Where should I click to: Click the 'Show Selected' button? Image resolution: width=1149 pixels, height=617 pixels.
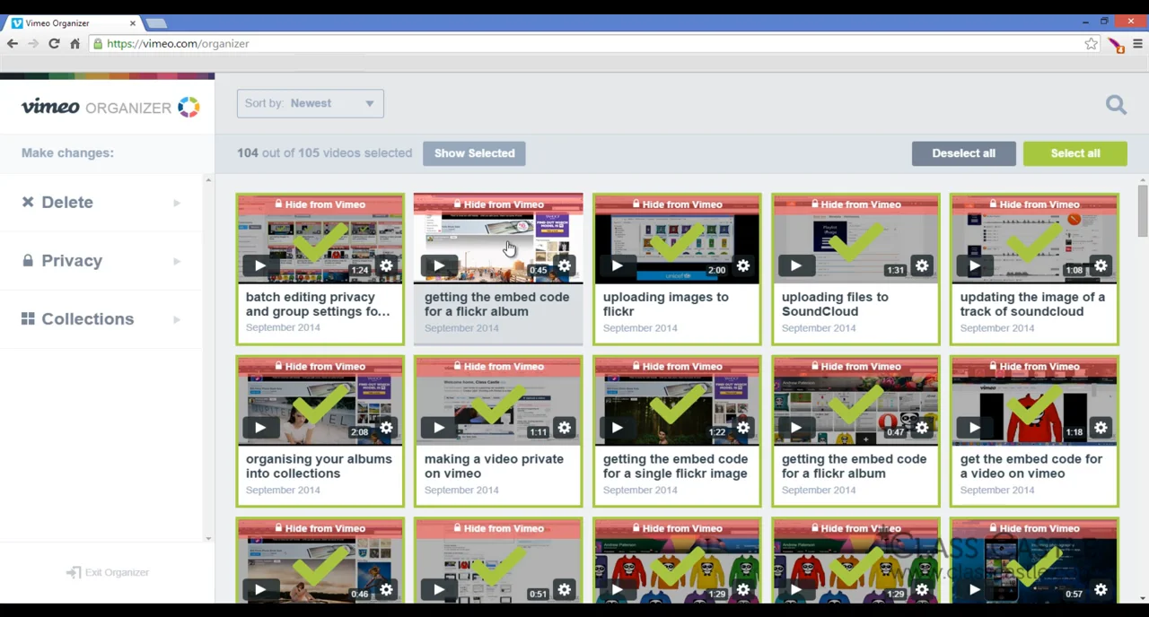pyautogui.click(x=475, y=153)
